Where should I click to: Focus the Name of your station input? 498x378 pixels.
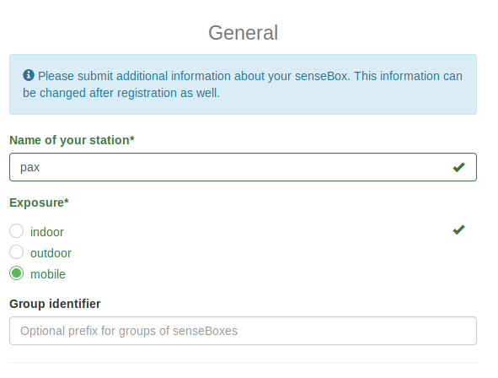pyautogui.click(x=243, y=167)
